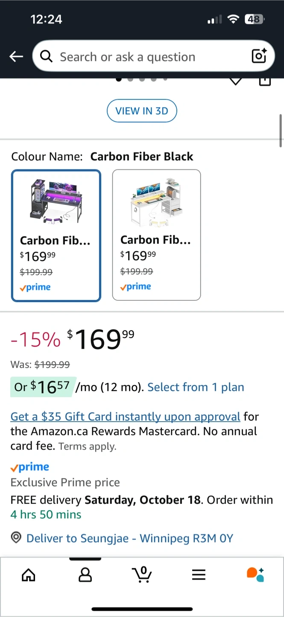Tap the camera lens search icon

259,56
